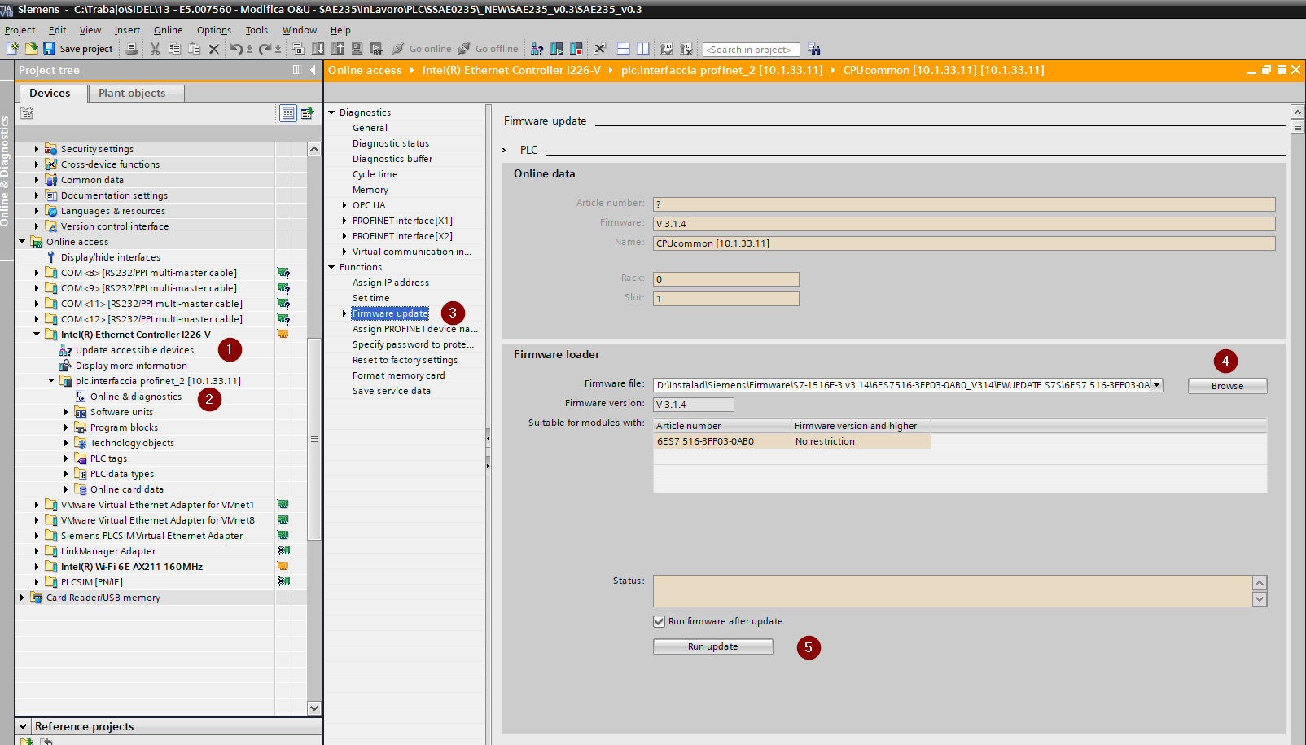Expand the OPC UA diagnostics node

(344, 205)
